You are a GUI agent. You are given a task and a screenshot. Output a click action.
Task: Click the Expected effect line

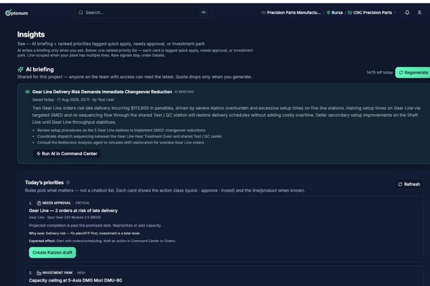[x=102, y=241]
